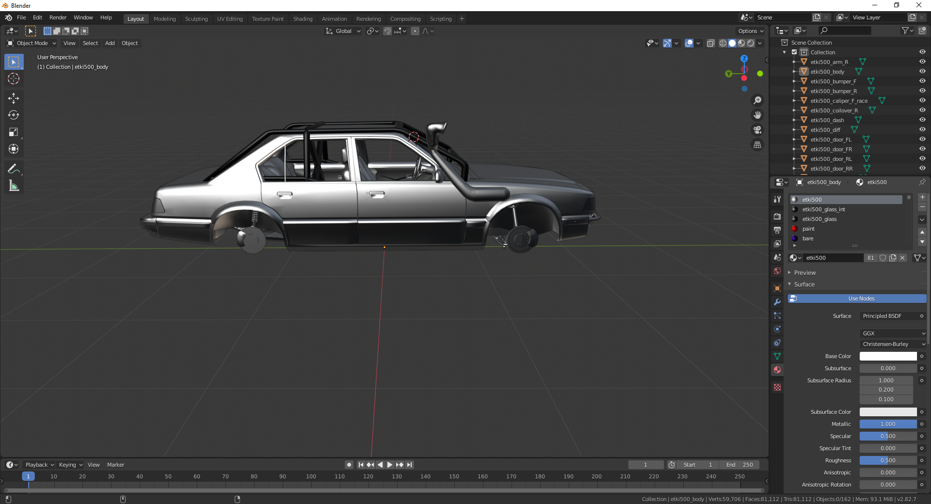The width and height of the screenshot is (931, 504).
Task: Add a material slot with plus button
Action: 922,197
